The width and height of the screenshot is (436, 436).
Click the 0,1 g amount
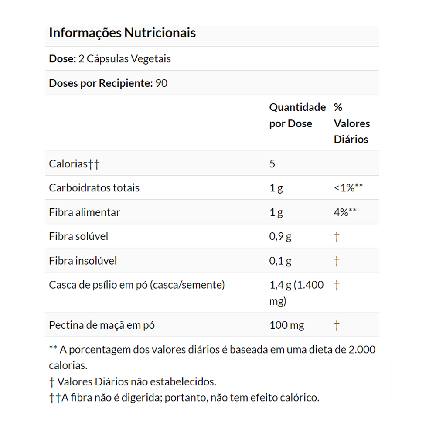click(280, 261)
